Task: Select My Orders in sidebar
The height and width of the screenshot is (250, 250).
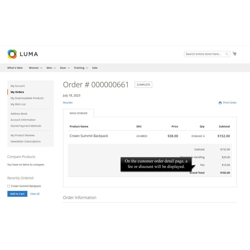Action: point(17,92)
